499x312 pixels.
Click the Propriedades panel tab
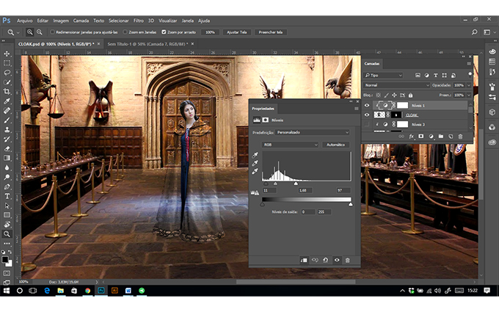click(x=263, y=109)
